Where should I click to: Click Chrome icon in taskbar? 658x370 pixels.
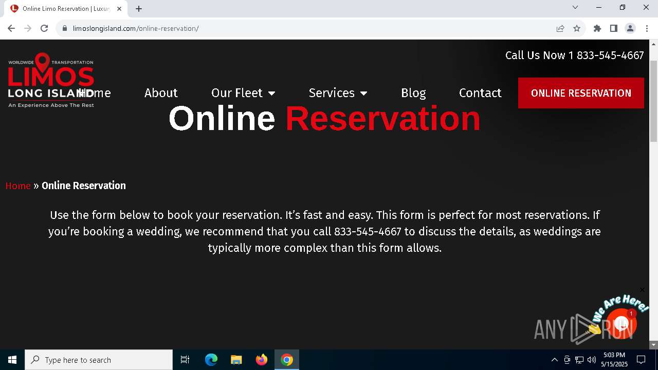(x=287, y=360)
